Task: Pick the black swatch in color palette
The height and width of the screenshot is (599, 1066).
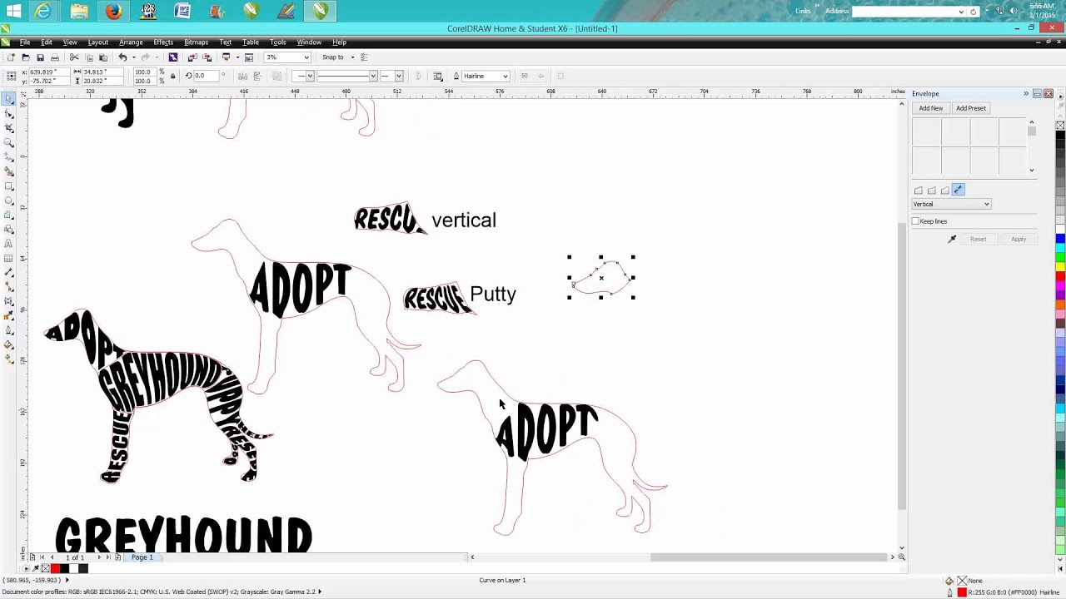Action: click(1060, 136)
